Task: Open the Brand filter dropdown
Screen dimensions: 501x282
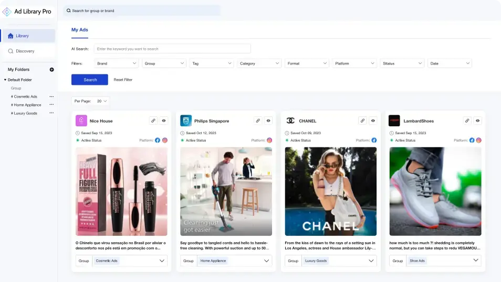Action: [x=116, y=63]
